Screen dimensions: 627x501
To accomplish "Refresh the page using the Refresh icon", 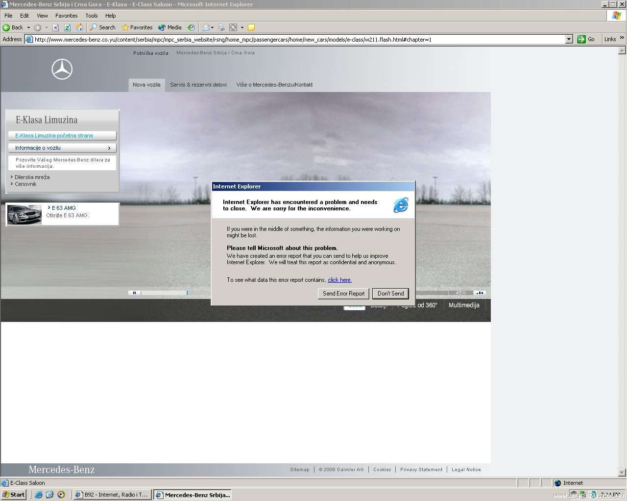I will click(68, 27).
